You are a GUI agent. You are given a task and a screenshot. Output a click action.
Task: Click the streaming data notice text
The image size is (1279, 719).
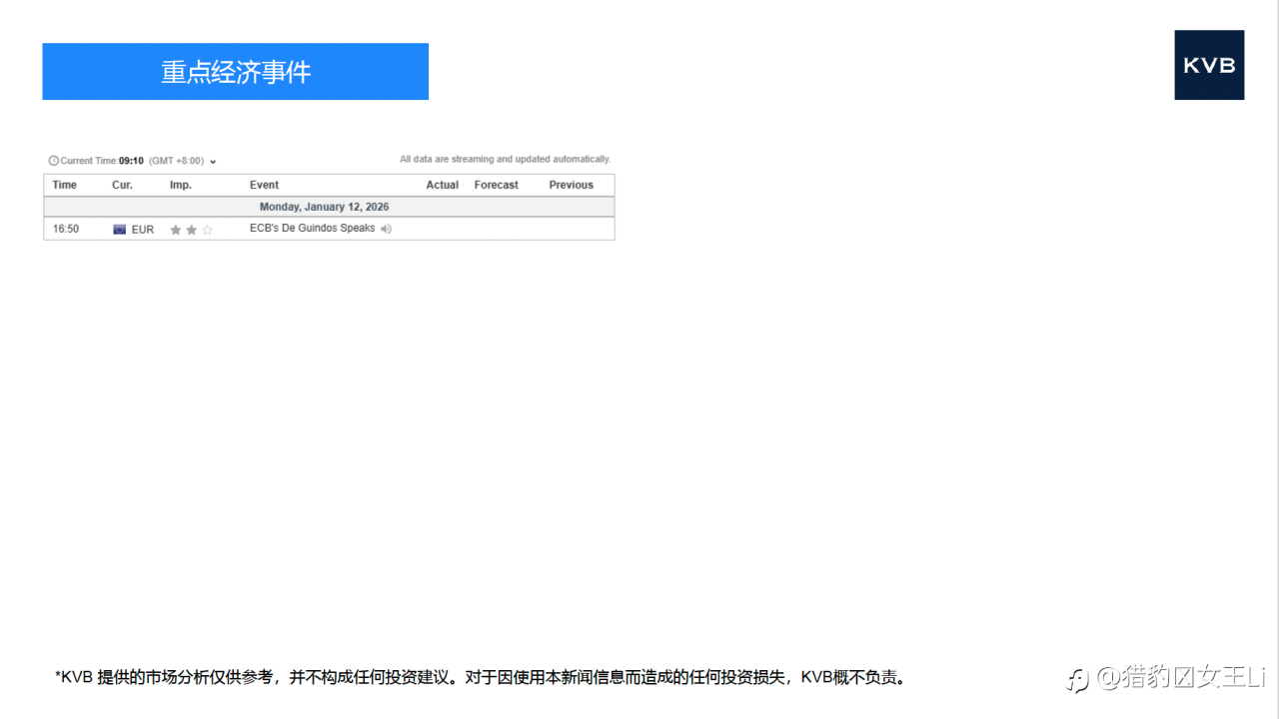tap(505, 159)
